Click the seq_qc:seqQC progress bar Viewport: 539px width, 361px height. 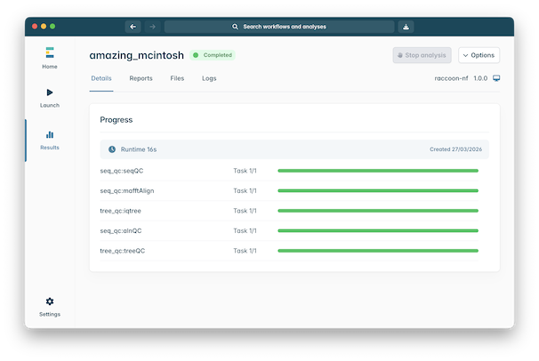[377, 170]
